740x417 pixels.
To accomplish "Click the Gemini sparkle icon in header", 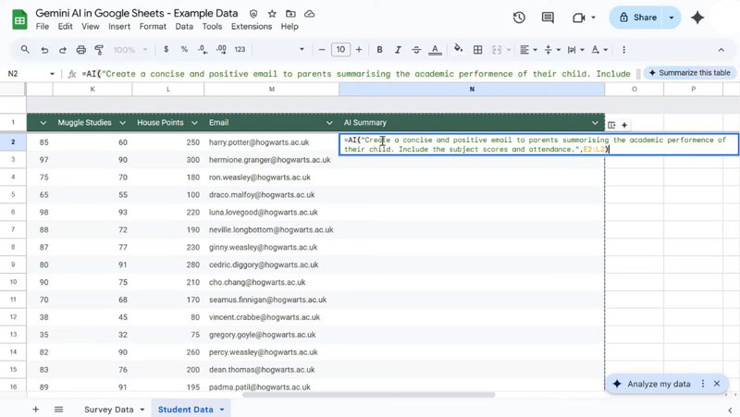I will [x=697, y=18].
